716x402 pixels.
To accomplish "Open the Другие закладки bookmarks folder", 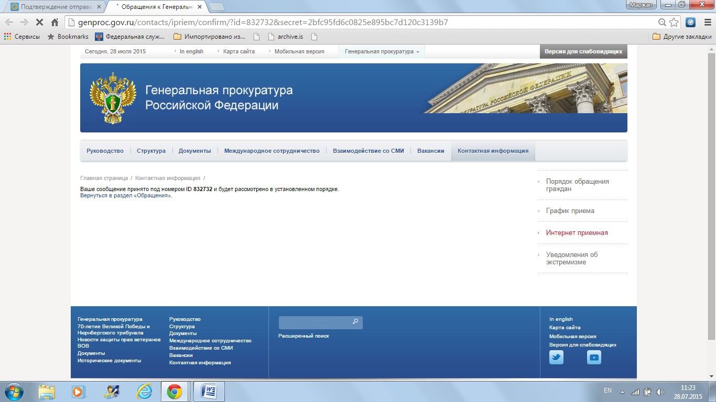I will coord(682,37).
